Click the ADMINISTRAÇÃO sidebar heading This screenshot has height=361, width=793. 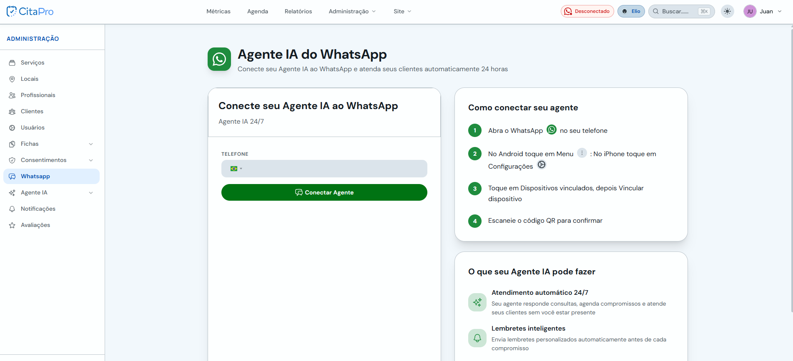(33, 39)
